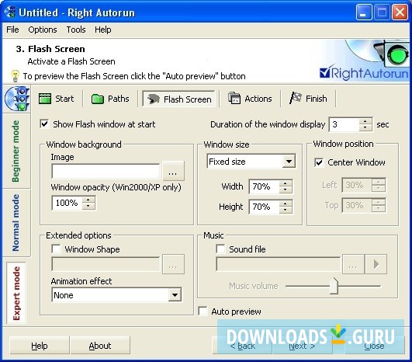Screen dimensions: 412x362
Task: Turn on Auto preview
Action: (x=203, y=311)
